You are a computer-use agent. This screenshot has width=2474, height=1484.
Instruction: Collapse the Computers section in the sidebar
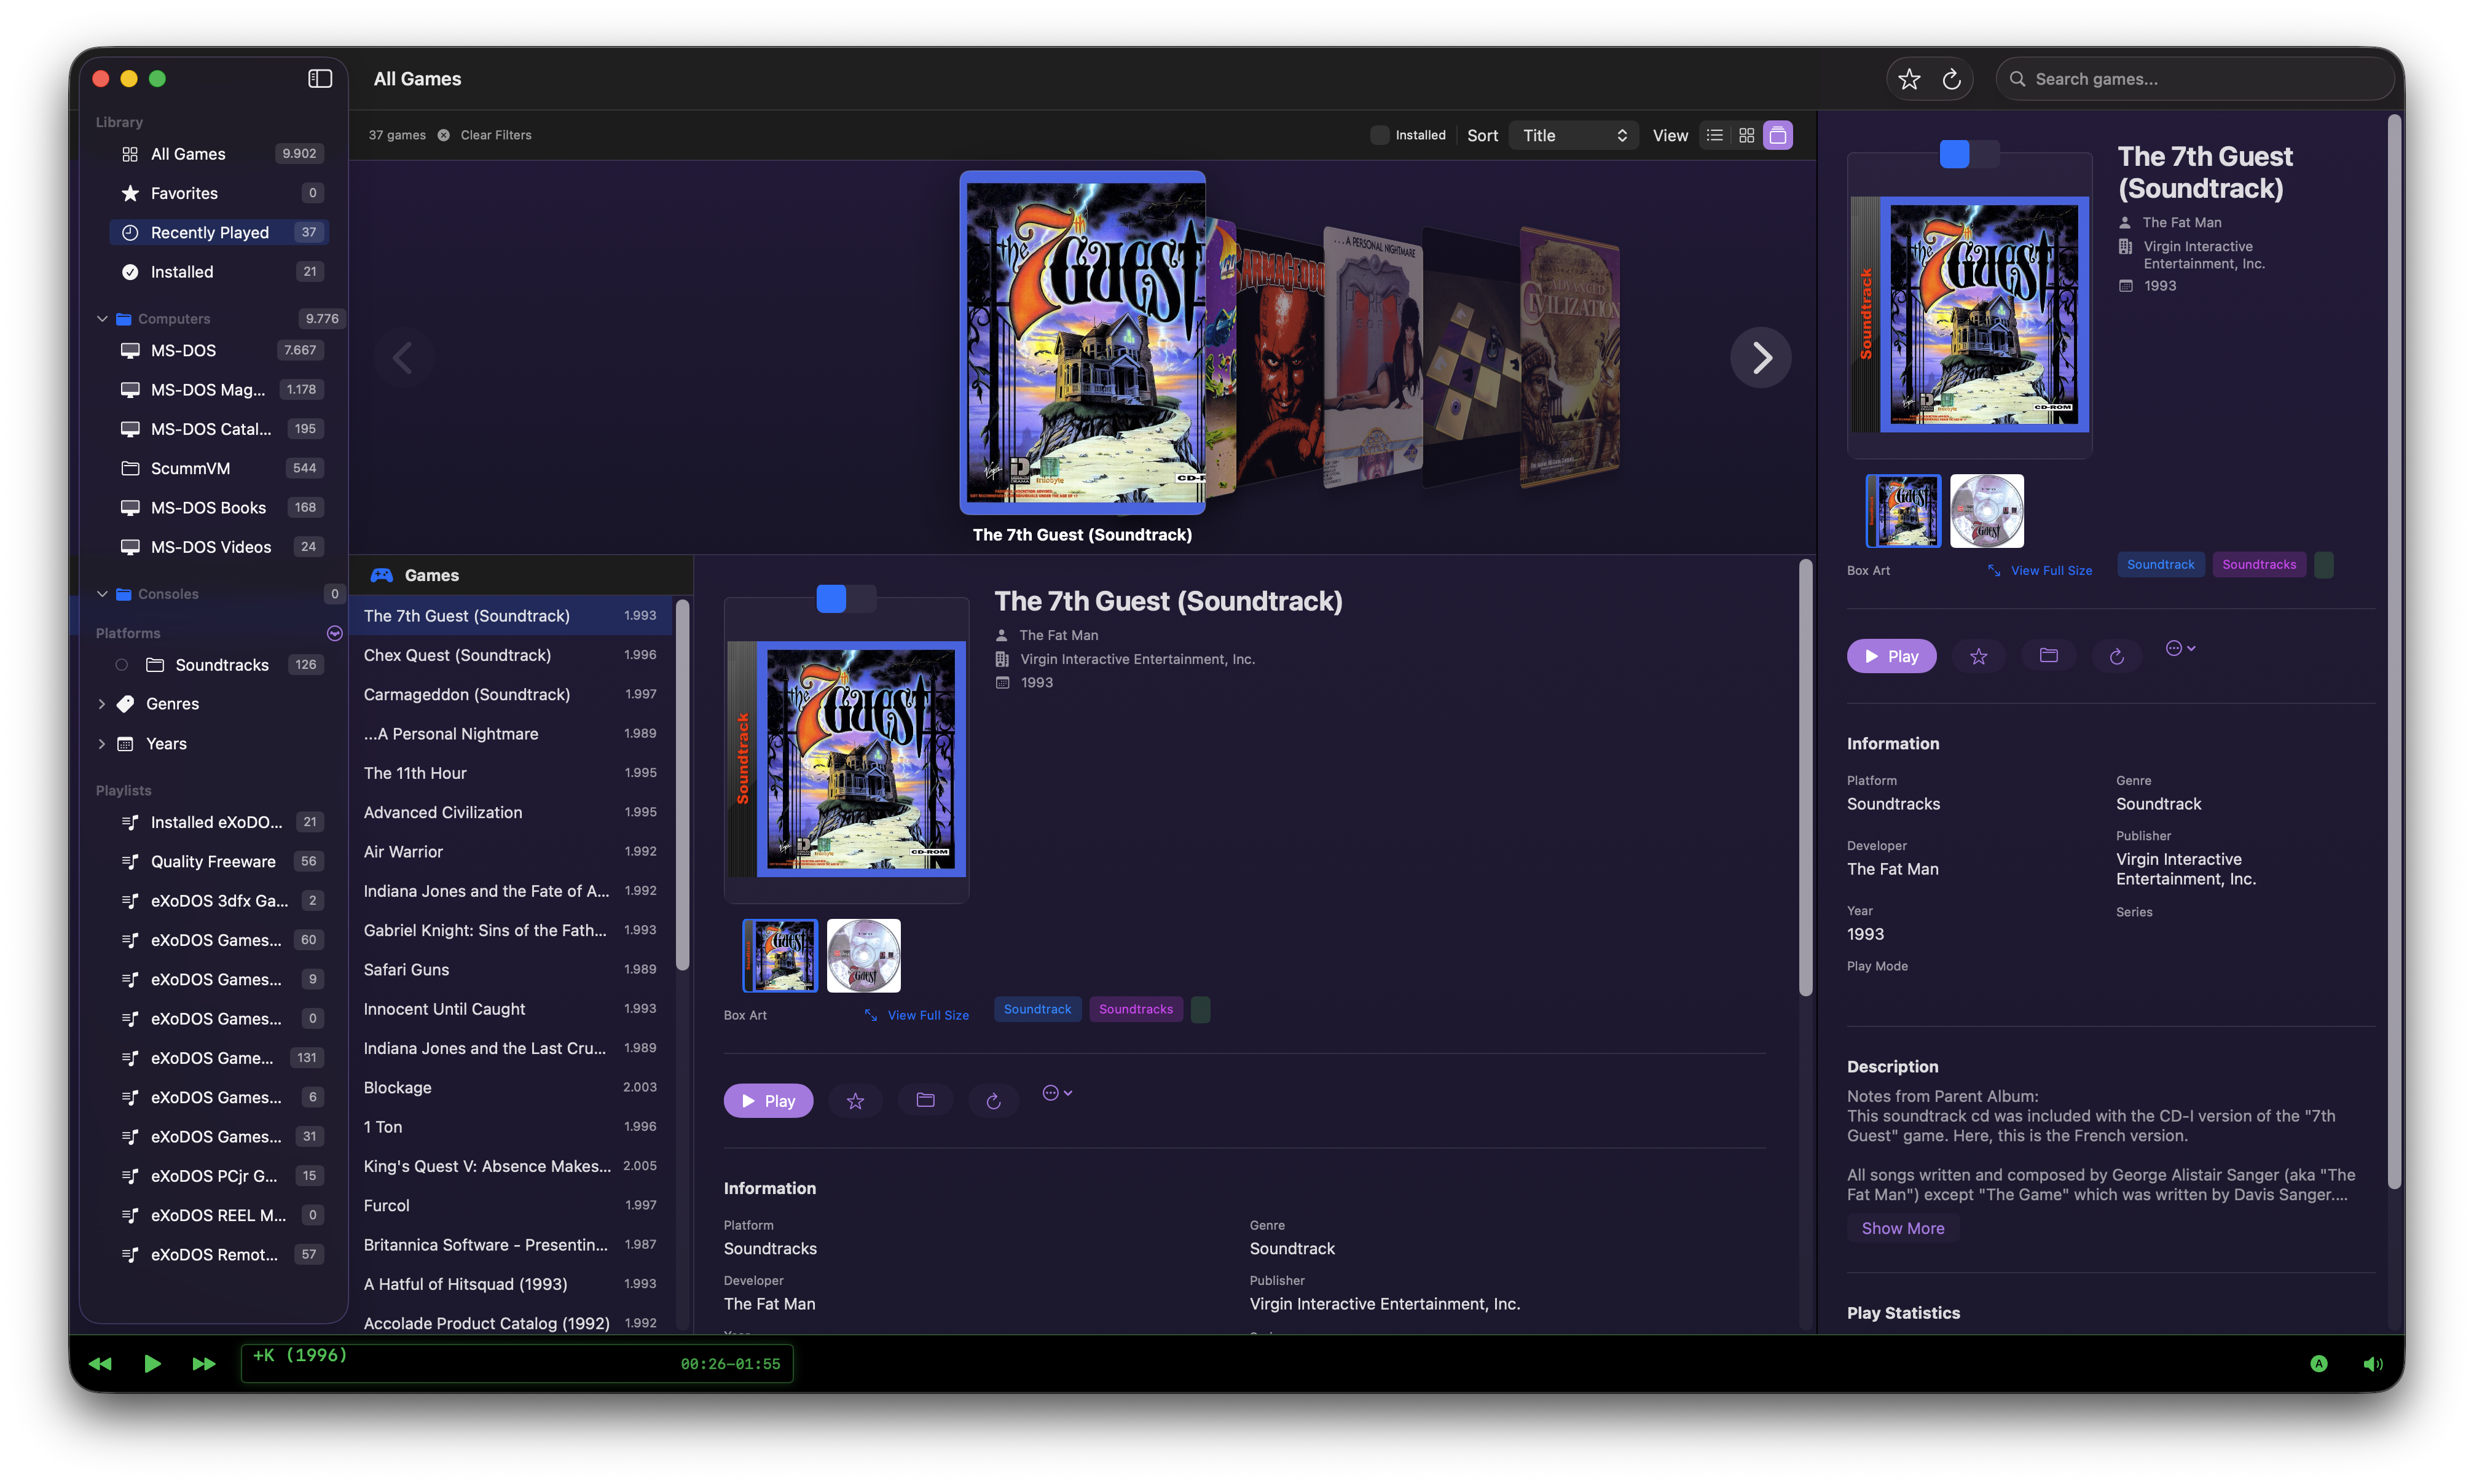pos(102,318)
